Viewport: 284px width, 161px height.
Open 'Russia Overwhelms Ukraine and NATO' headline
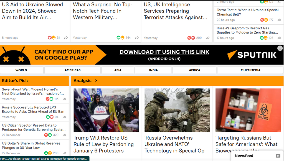pos(174,144)
